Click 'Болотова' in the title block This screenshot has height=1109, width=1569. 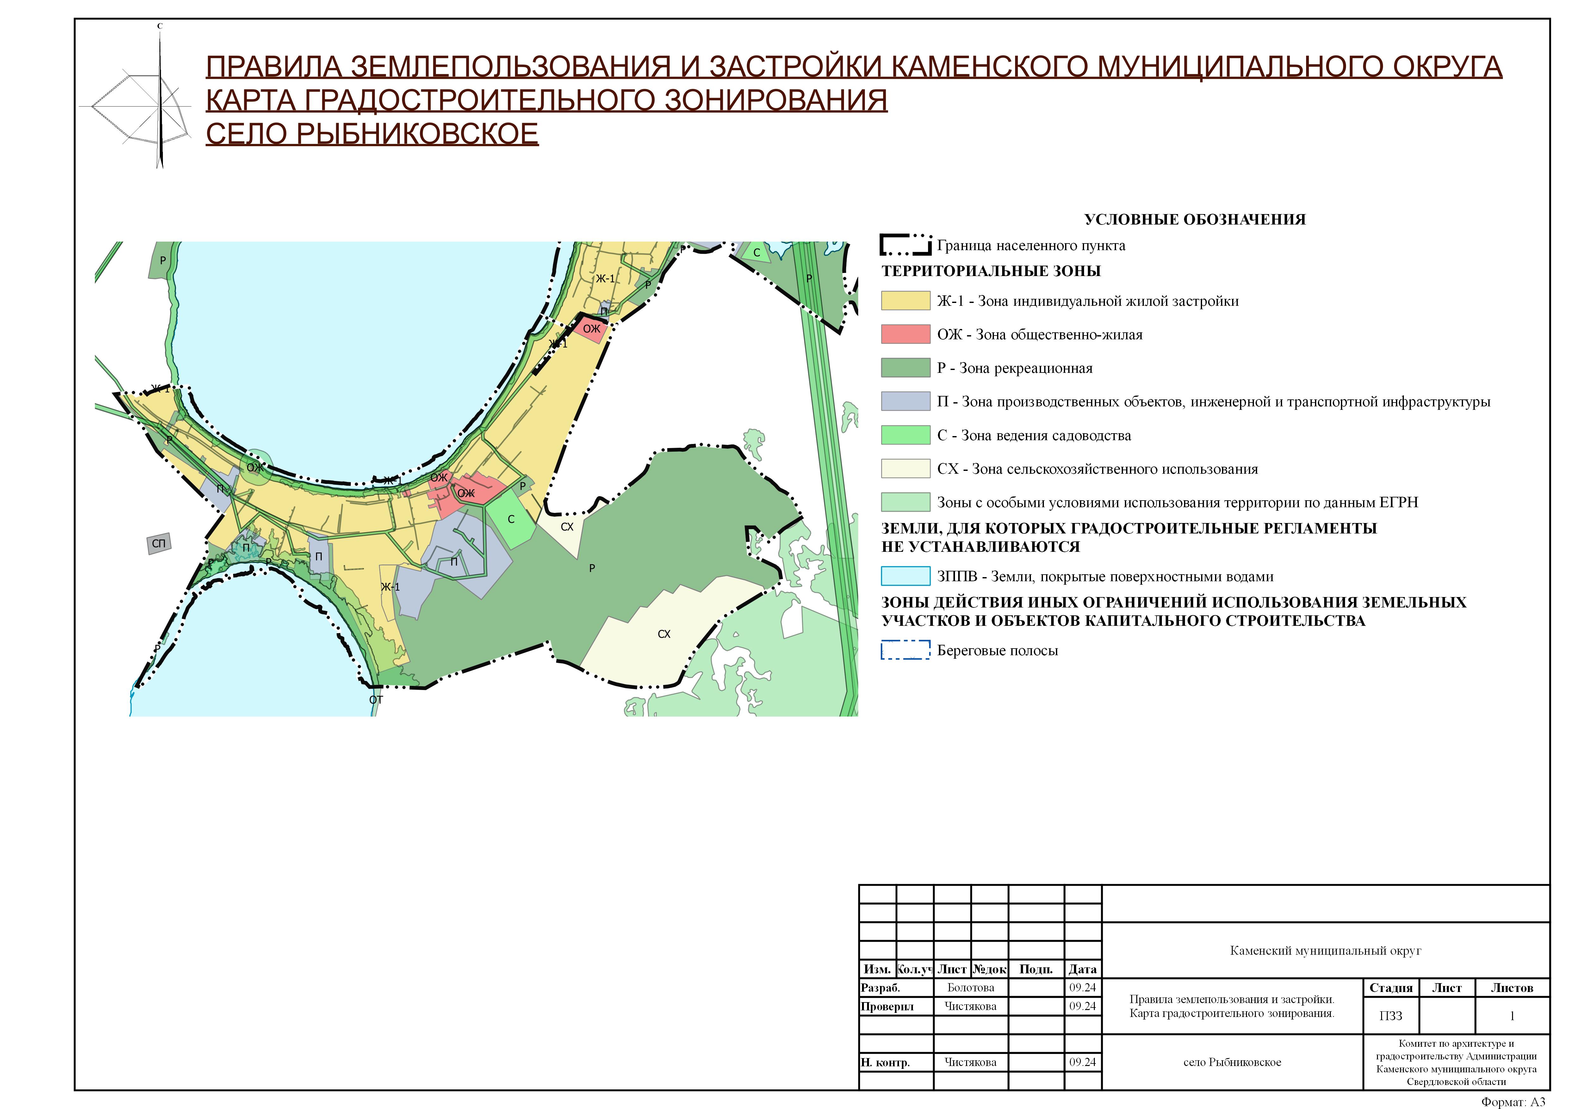point(971,987)
